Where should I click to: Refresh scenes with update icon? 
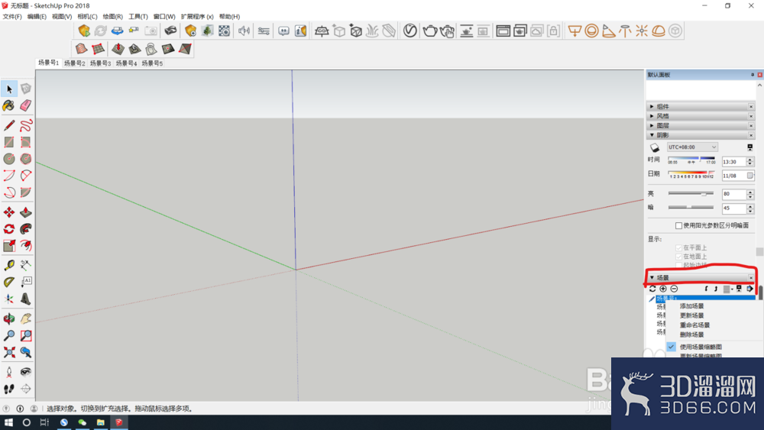(x=652, y=289)
